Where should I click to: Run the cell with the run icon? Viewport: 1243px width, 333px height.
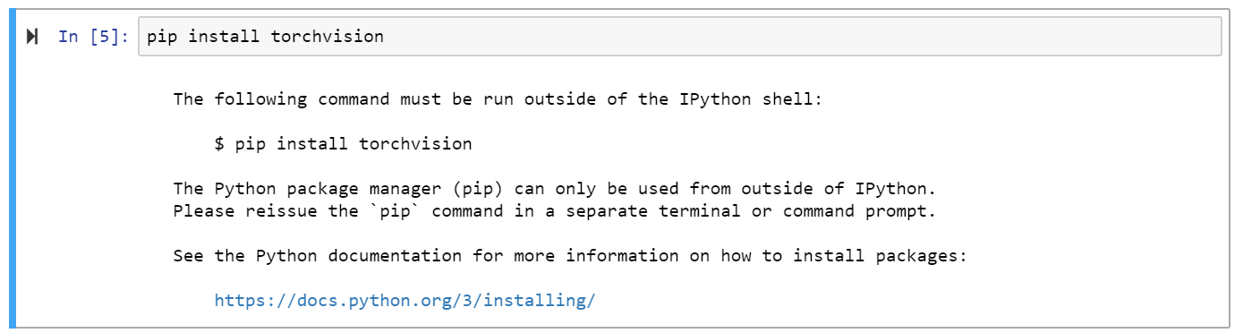click(x=32, y=37)
